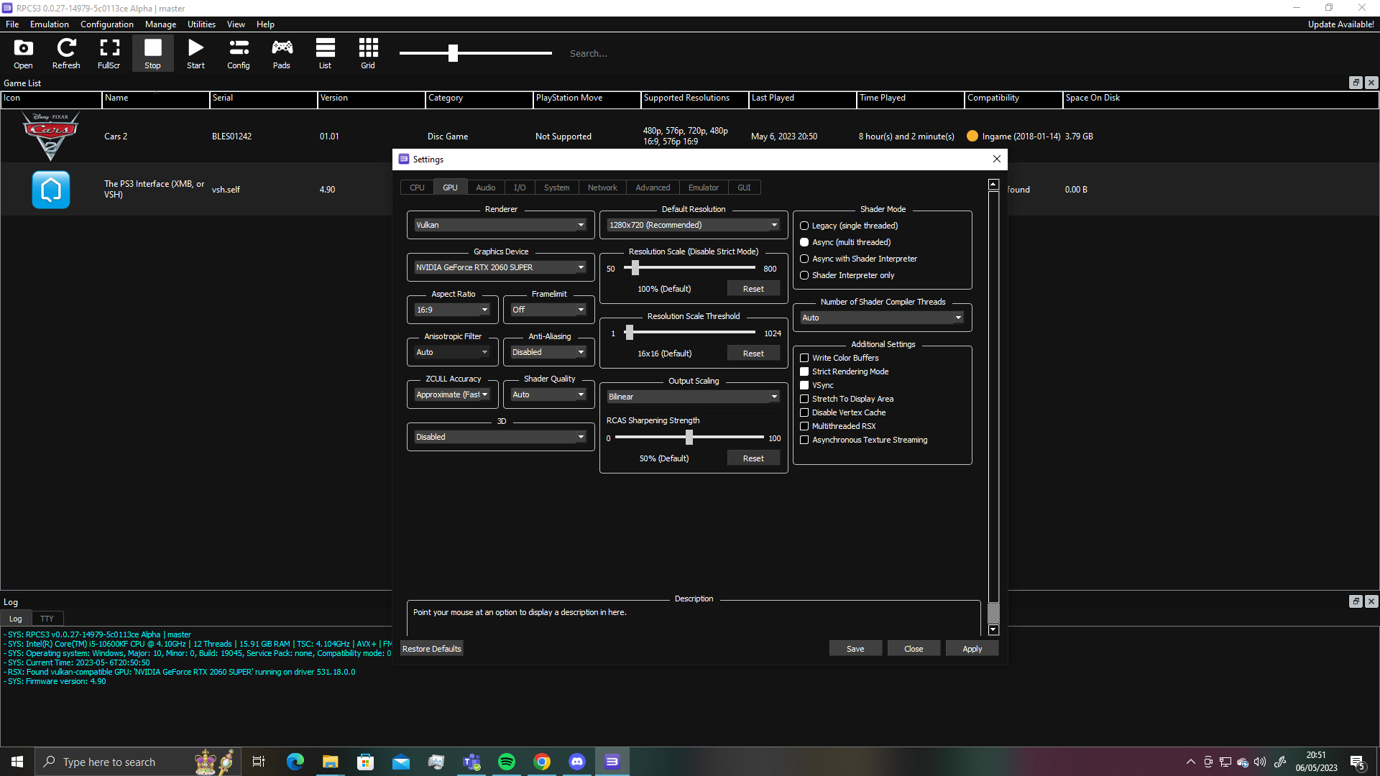Select Shader Interpreter only mode
This screenshot has width=1380, height=776.
(804, 275)
